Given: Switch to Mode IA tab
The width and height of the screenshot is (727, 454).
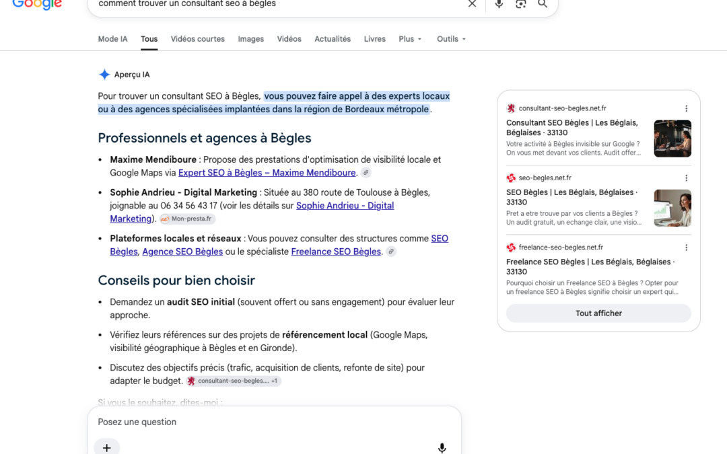Looking at the screenshot, I should coord(112,39).
